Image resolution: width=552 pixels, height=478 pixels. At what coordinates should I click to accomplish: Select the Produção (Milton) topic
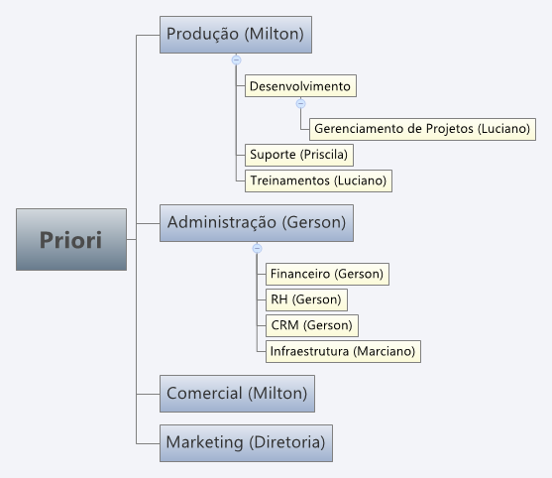[x=236, y=35]
